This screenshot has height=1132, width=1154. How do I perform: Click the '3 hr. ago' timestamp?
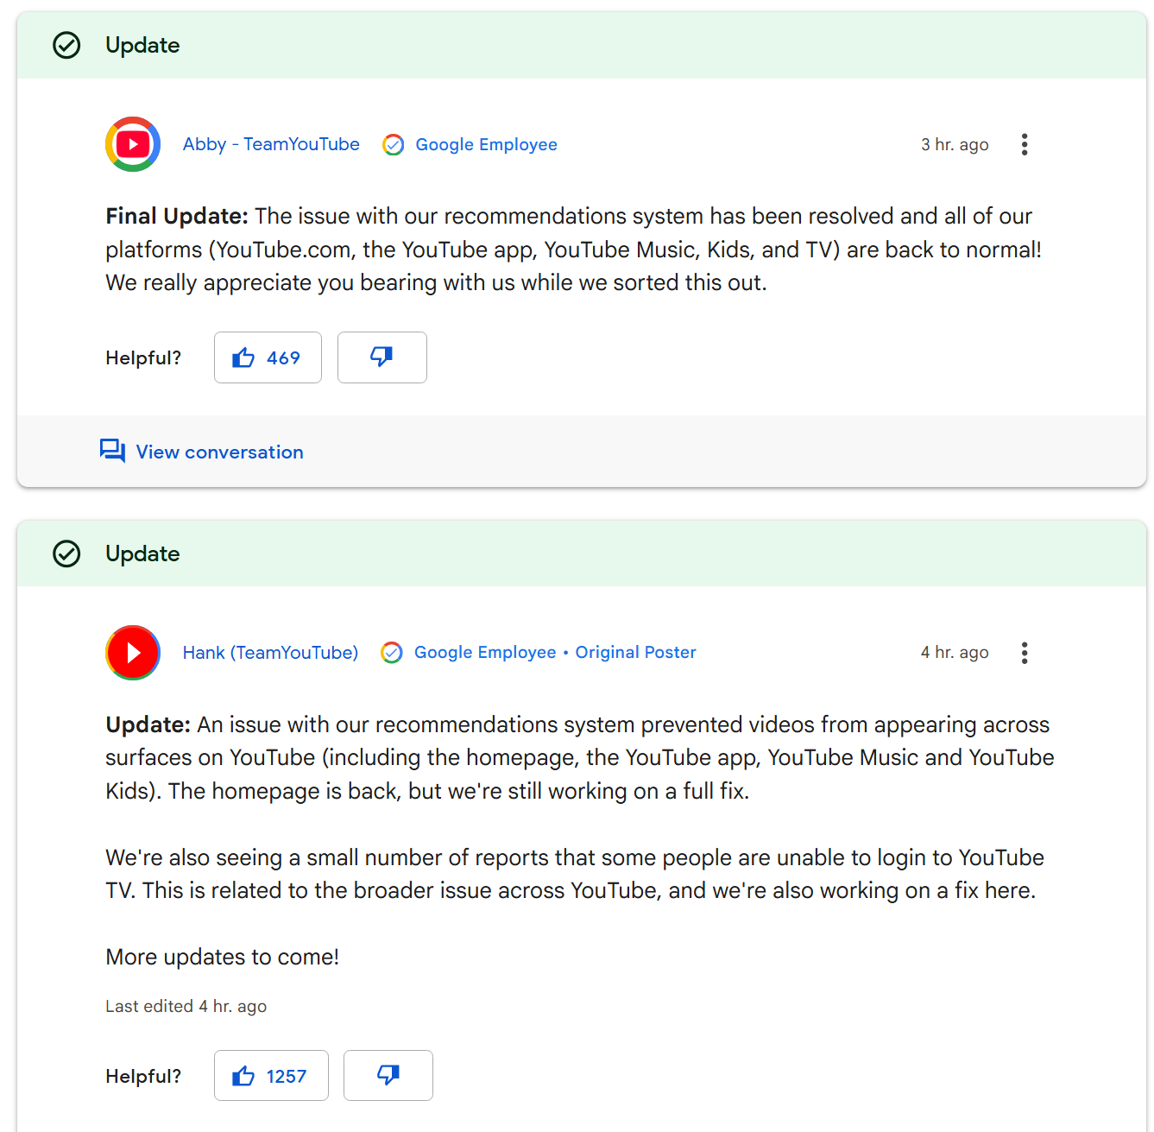955,144
